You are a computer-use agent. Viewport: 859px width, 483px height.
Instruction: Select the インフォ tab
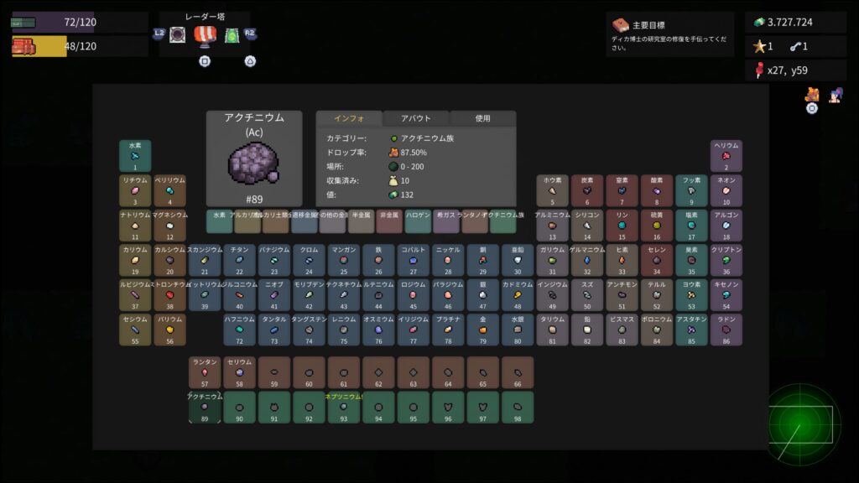tap(349, 118)
